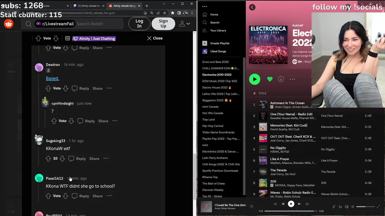Pause or play current track
385x216 pixels.
[x=291, y=204]
